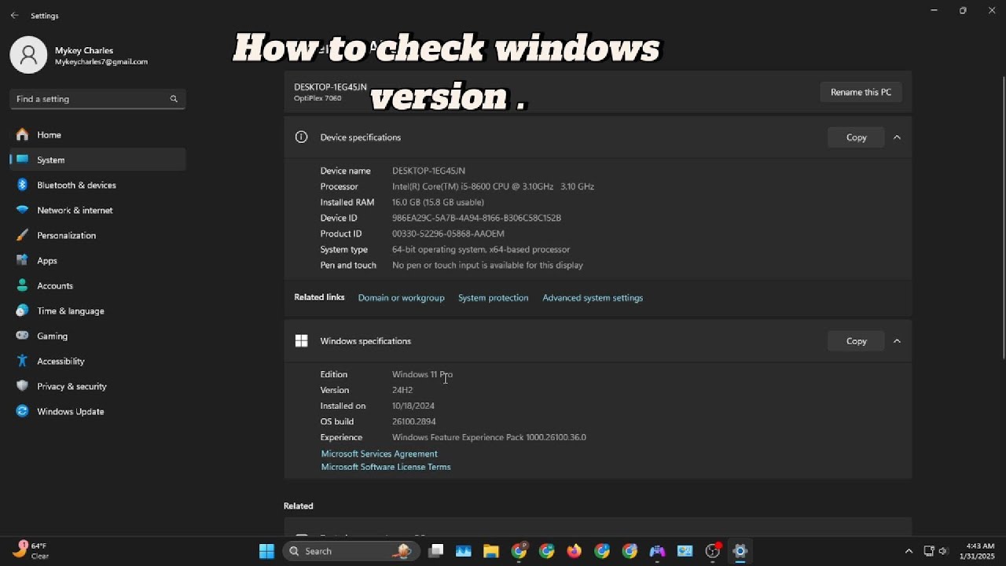
Task: Click the magnifier icon in Find a setting
Action: click(174, 99)
